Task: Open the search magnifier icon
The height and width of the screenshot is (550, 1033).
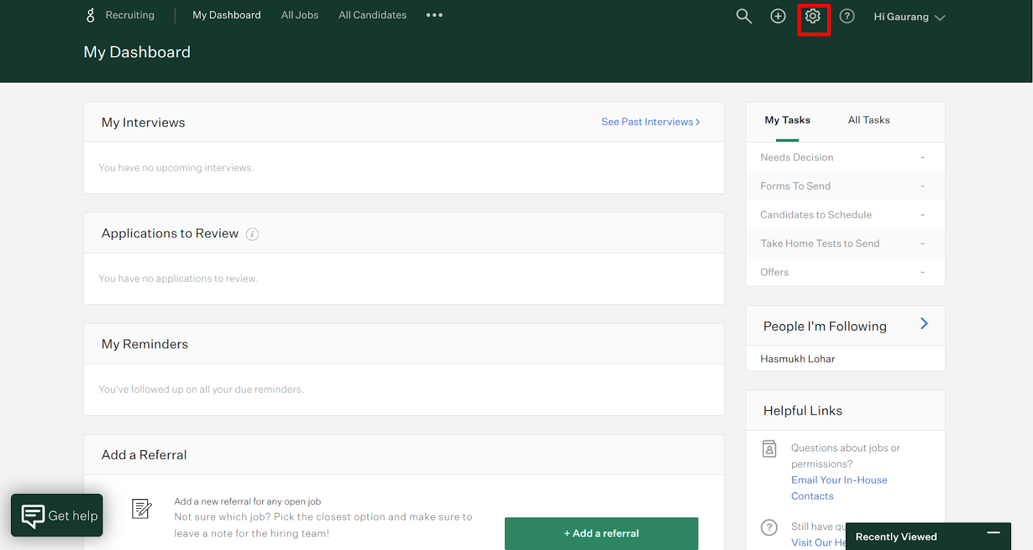Action: pos(744,16)
